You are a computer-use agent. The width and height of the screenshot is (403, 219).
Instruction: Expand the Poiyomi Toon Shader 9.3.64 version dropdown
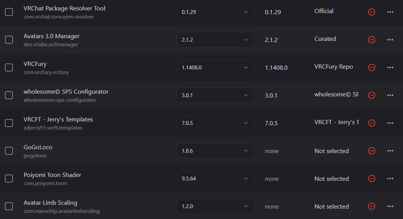click(215, 178)
